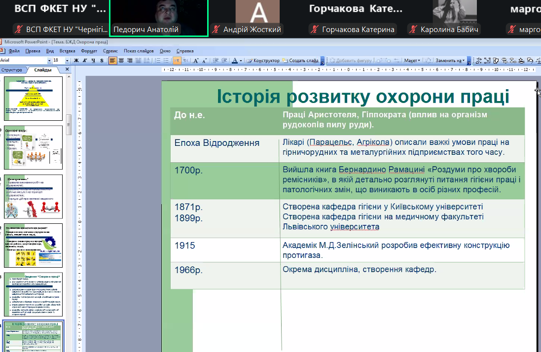541x352 pixels.
Task: Click the decrease font size icon
Action: 205,61
